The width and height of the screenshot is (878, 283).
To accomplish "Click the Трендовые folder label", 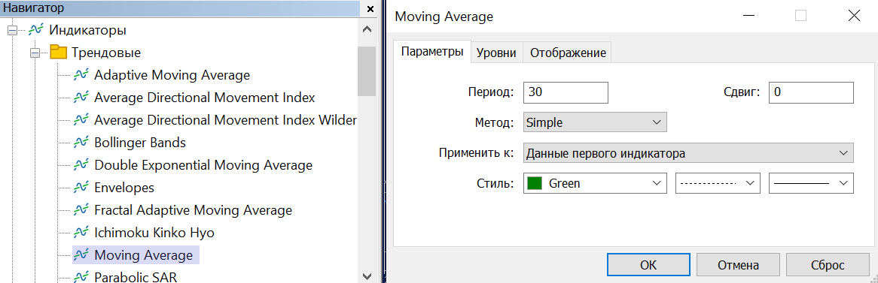I will [x=106, y=53].
